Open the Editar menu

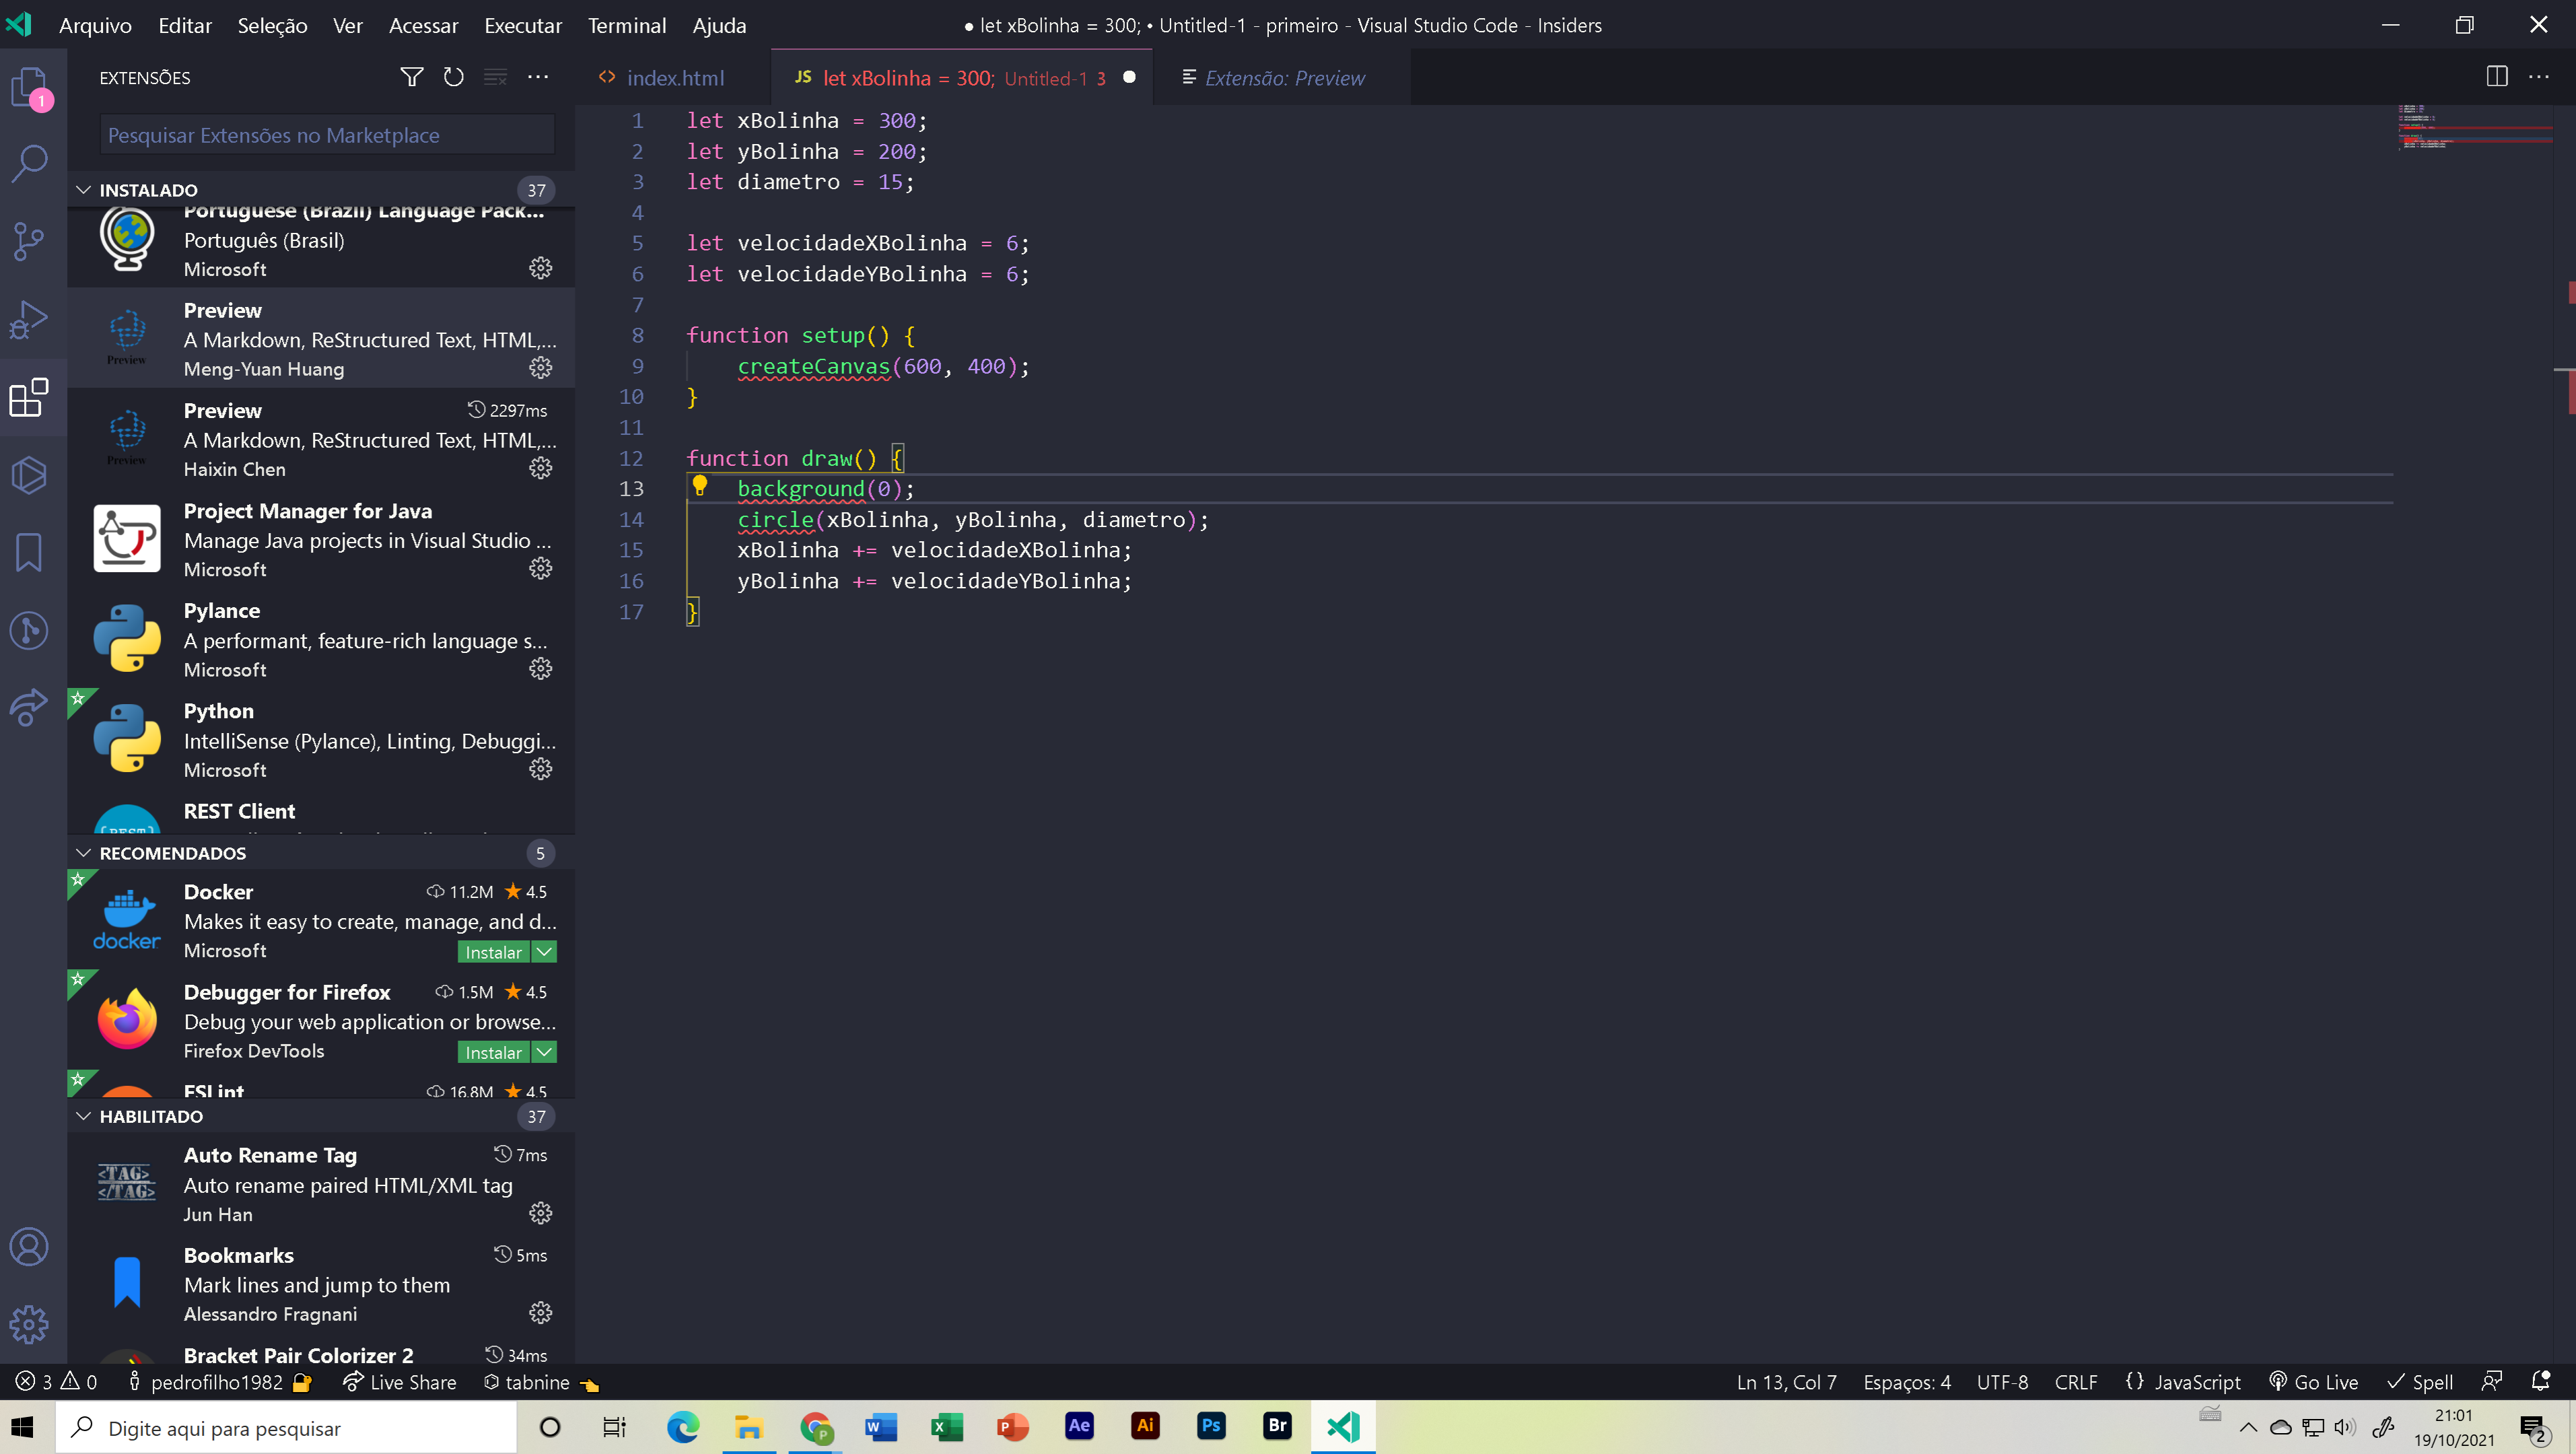pyautogui.click(x=185, y=25)
